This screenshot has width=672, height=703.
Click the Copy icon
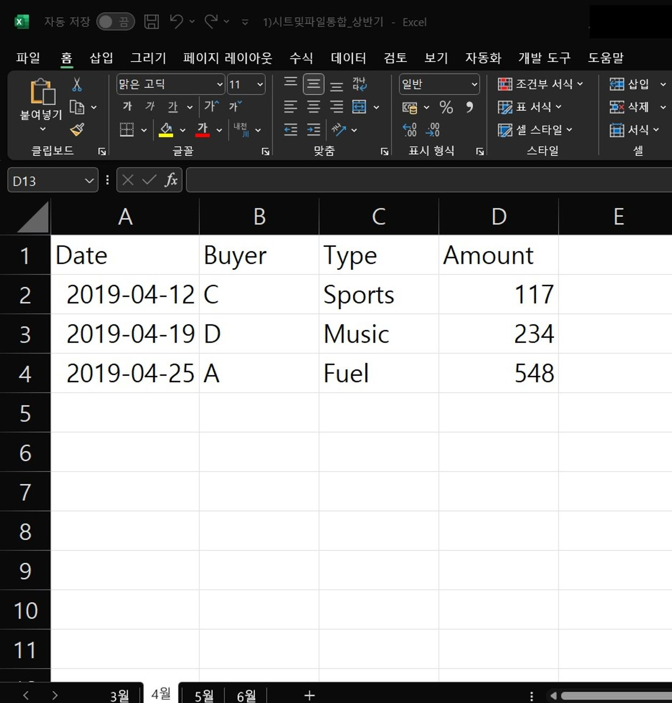(77, 107)
